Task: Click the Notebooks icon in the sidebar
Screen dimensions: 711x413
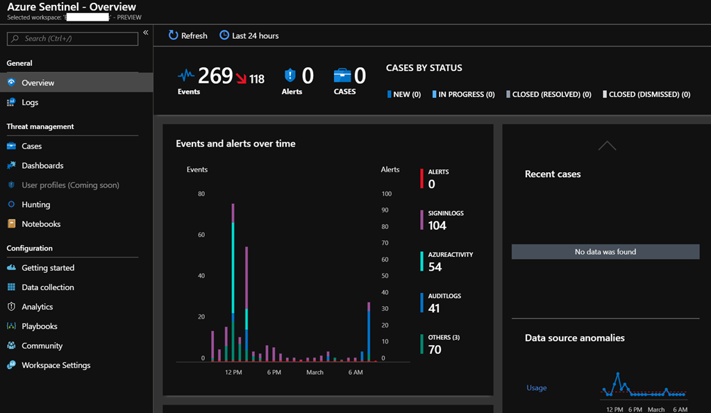Action: [x=11, y=224]
